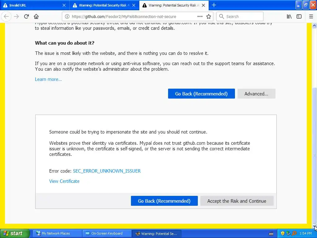Viewport: 317px width, 238px height.
Task: Close the active Warning tab
Action: [x=203, y=5]
